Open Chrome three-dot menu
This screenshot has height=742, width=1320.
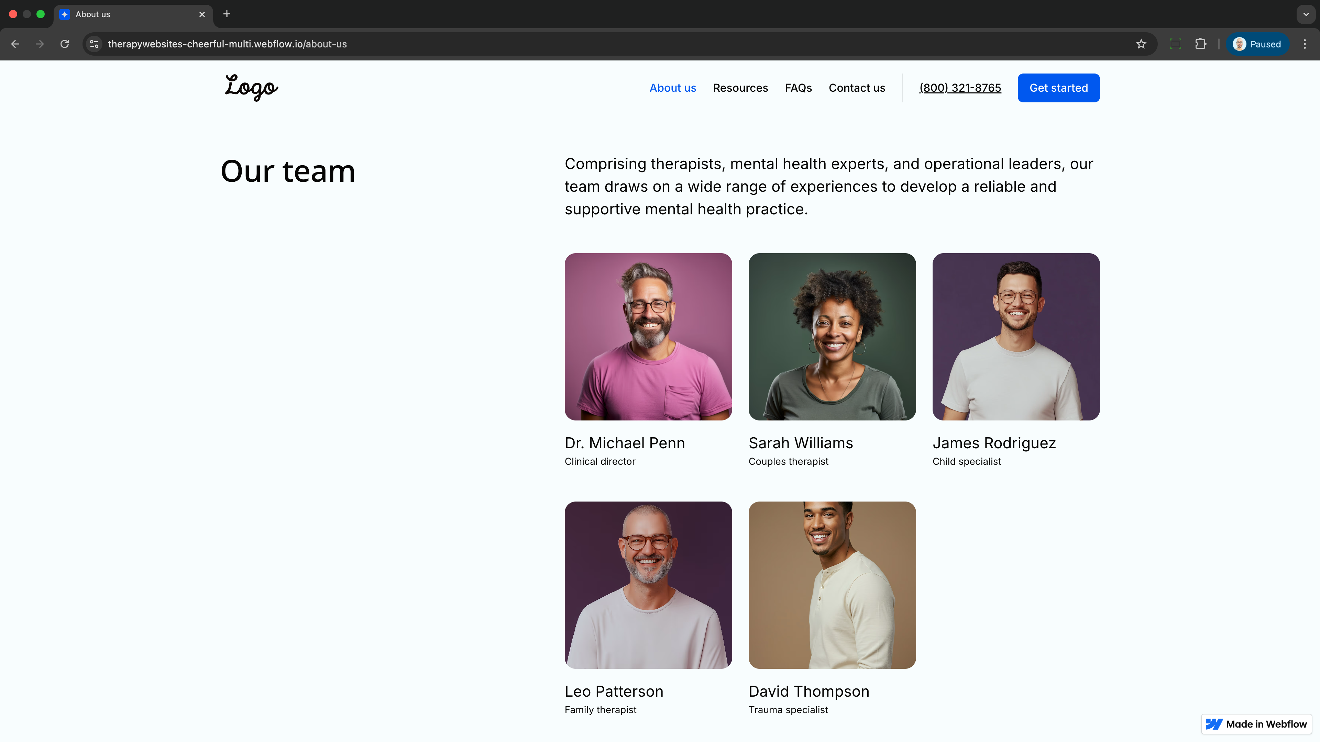click(x=1305, y=44)
